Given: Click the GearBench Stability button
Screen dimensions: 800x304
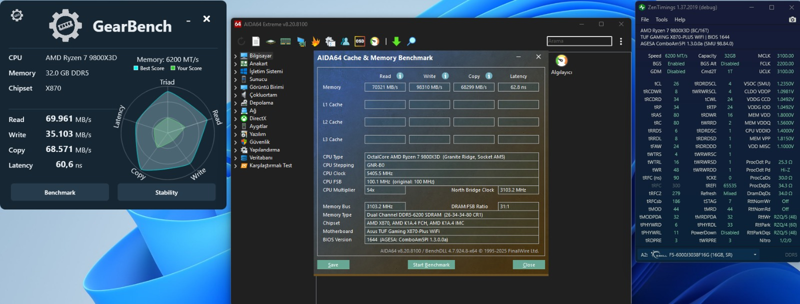Looking at the screenshot, I should pos(166,192).
